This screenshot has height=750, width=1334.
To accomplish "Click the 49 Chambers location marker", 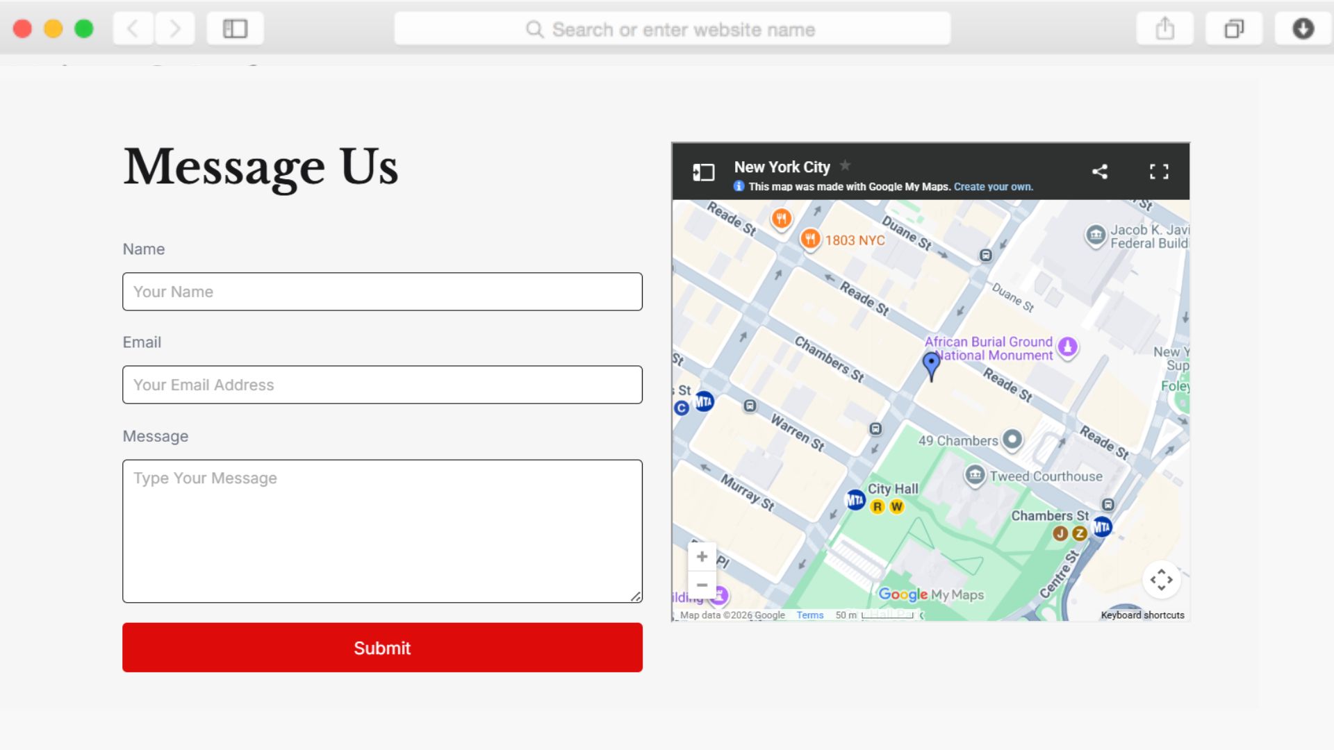I will [1012, 439].
